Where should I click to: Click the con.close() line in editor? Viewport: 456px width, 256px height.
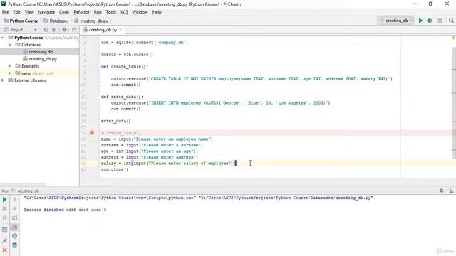click(x=115, y=169)
